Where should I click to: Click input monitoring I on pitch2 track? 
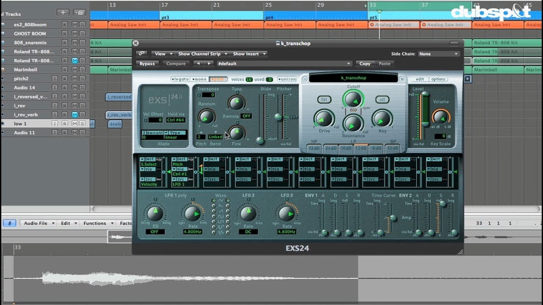[x=54, y=79]
